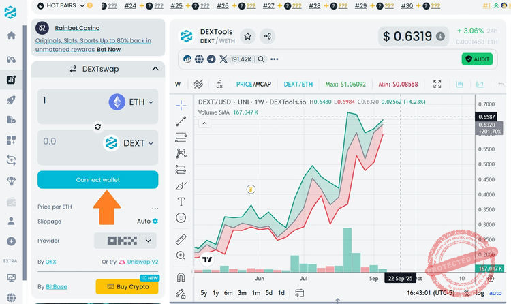Screen dimensions: 511x304
Task: Toggle log scale on chart
Action: (x=480, y=293)
